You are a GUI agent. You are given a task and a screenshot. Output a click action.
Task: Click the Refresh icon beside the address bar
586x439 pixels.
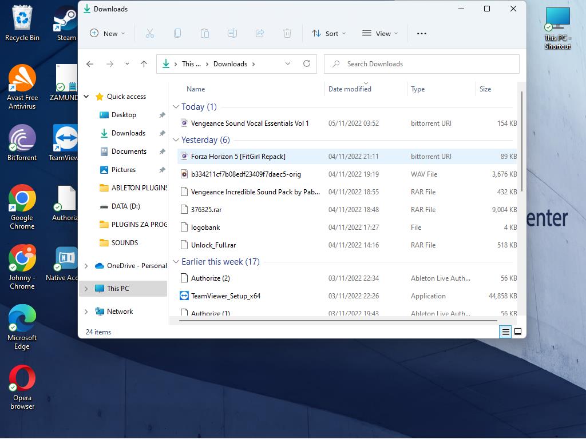[x=307, y=64]
